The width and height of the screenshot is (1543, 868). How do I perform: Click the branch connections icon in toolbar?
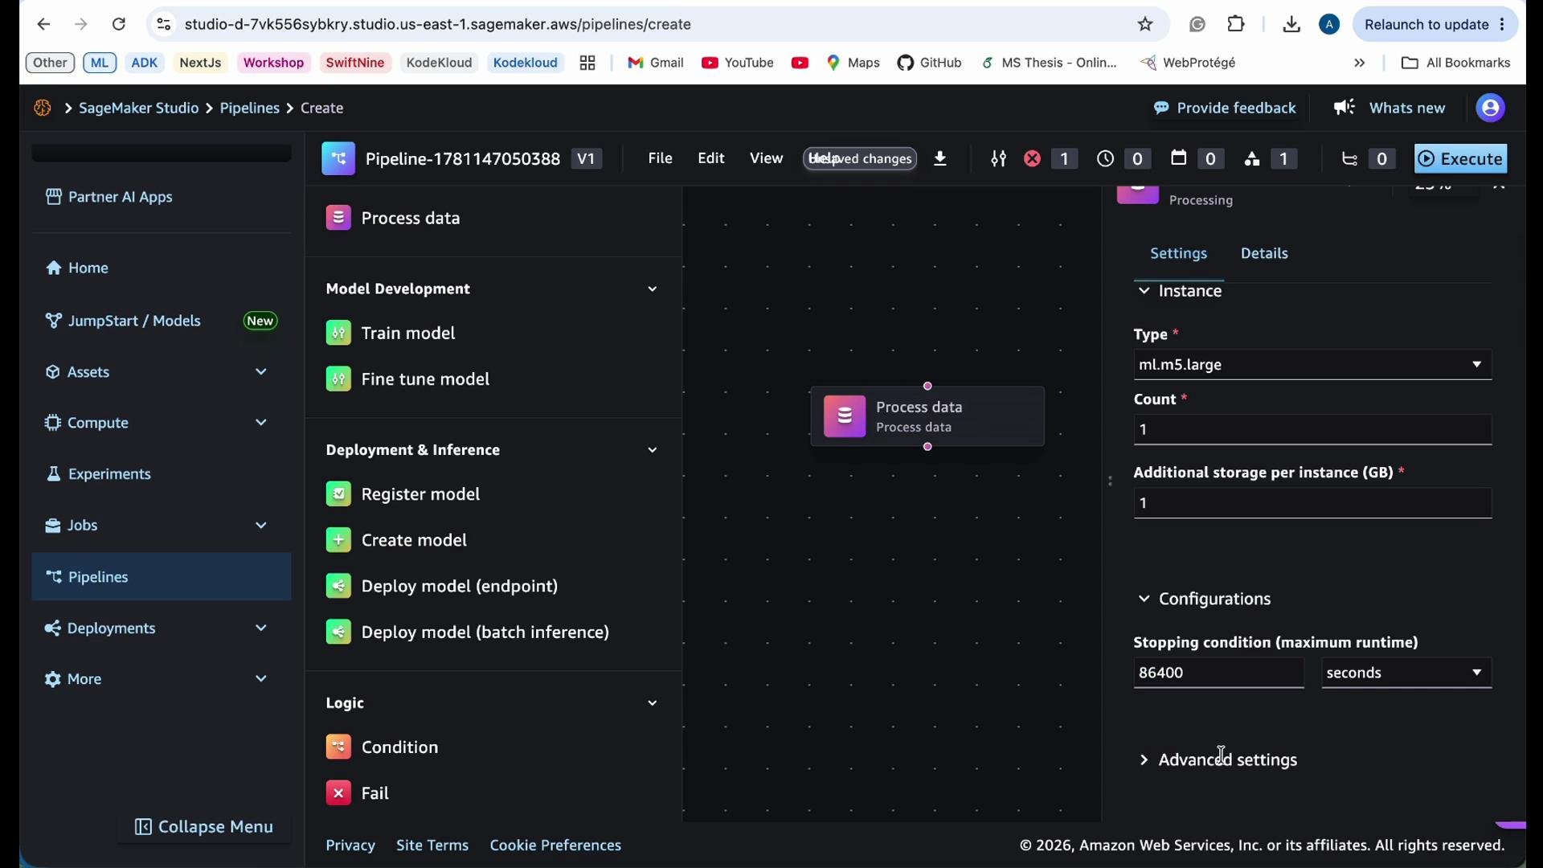(1349, 159)
